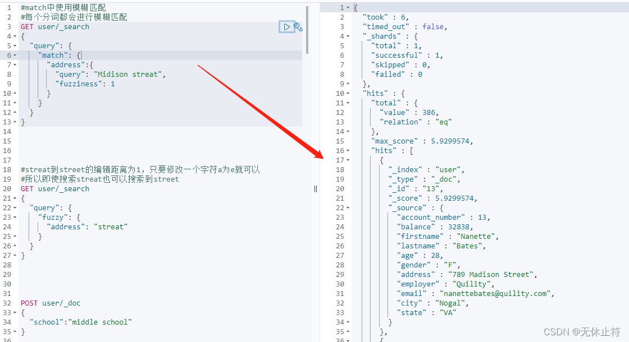Collapse the "address" block at editor line 7

[15, 65]
